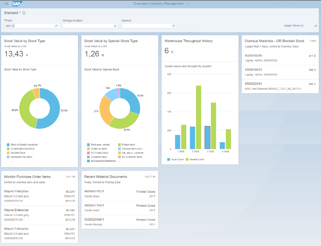321x246 pixels.
Task: Open Monitor Purchase Order Items card header
Action: [x=27, y=177]
